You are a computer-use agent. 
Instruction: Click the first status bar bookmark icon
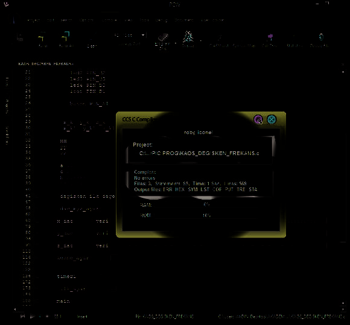[x=22, y=317]
